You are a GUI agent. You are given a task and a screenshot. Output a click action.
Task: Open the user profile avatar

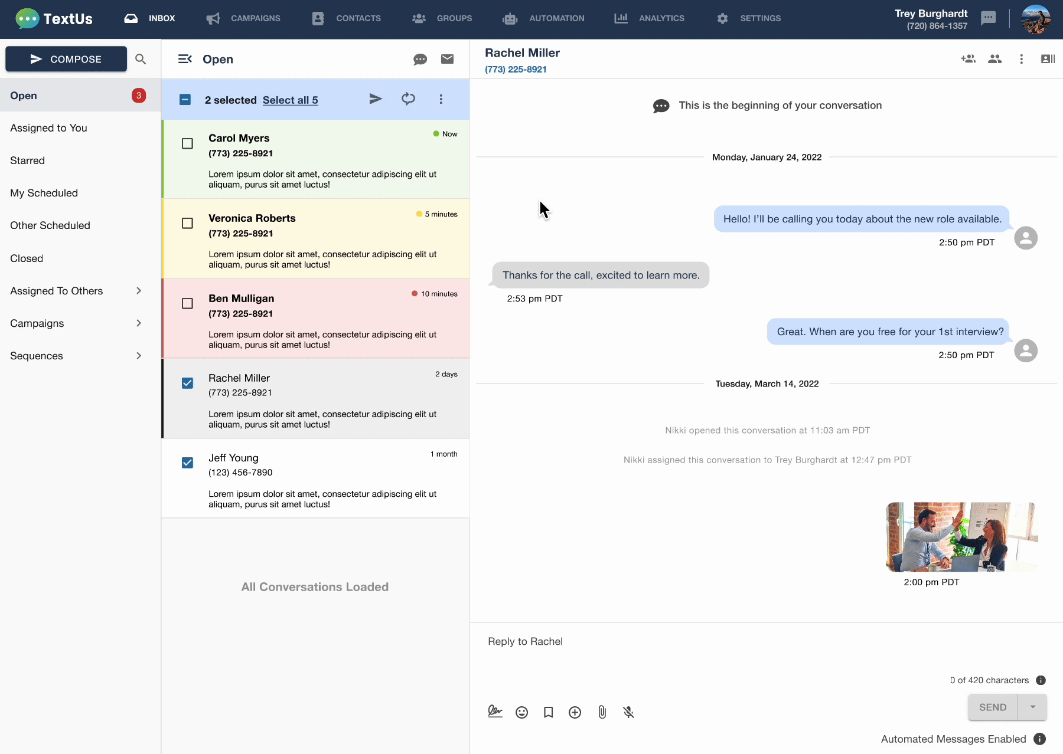tap(1035, 19)
